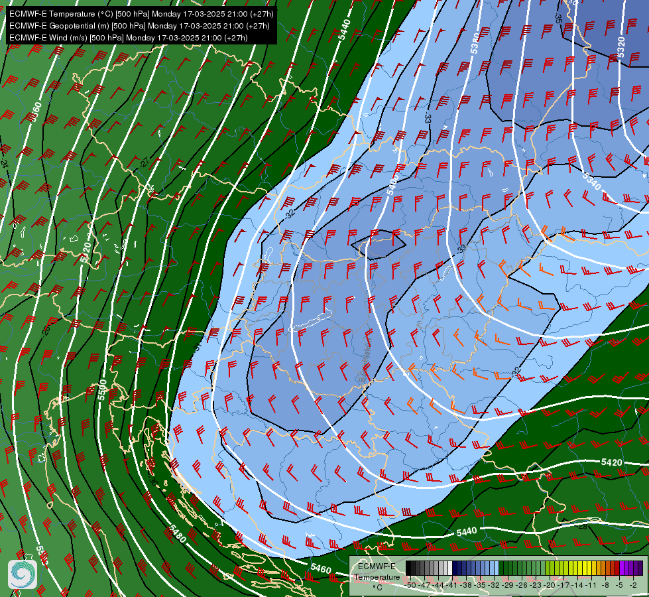Click the -14 legend value

pyautogui.click(x=577, y=586)
